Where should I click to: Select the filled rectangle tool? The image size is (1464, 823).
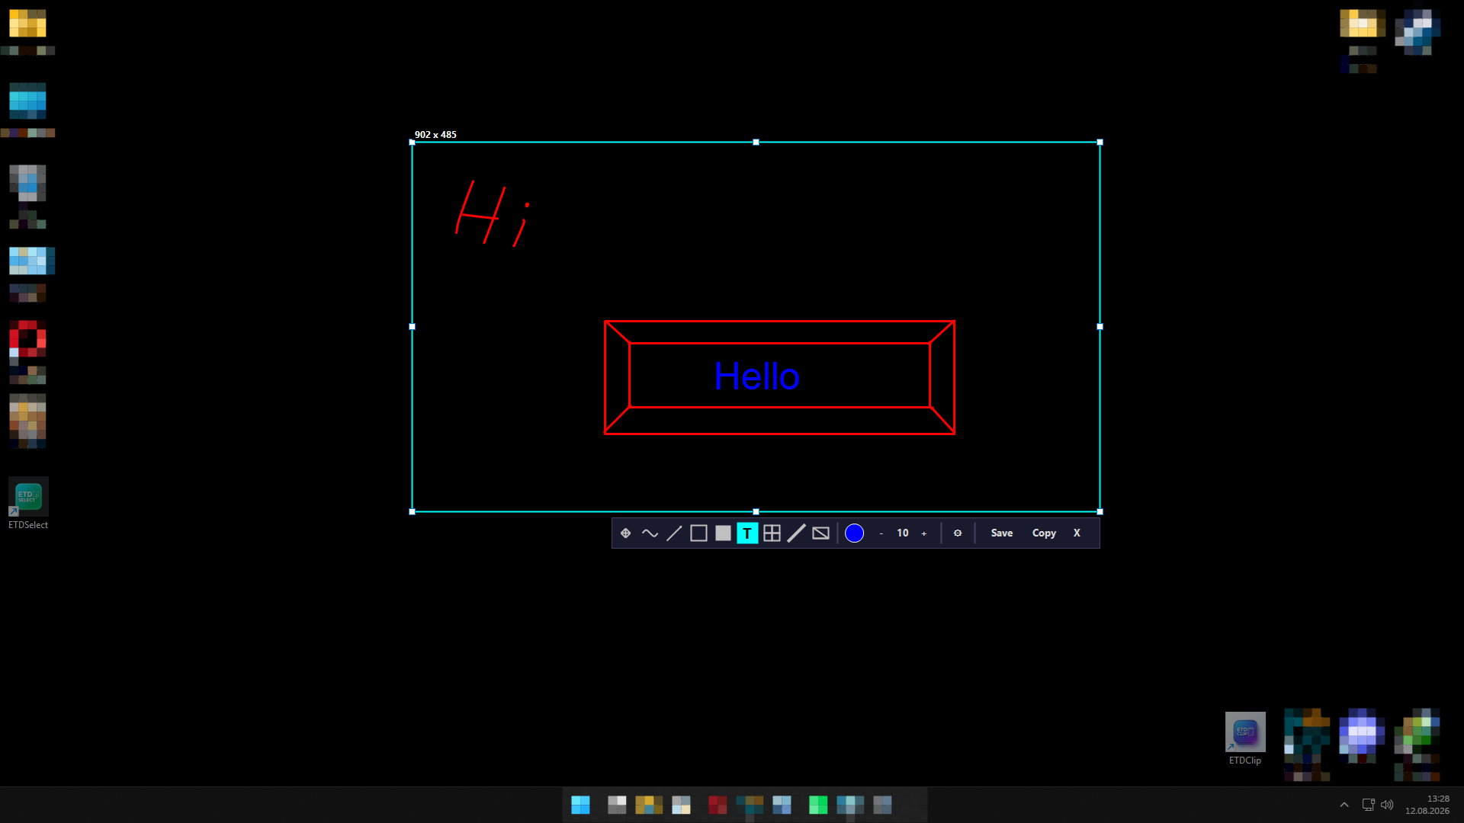tap(723, 533)
